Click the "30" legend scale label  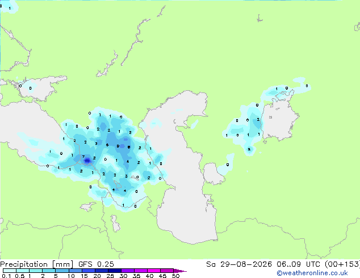click(123, 276)
